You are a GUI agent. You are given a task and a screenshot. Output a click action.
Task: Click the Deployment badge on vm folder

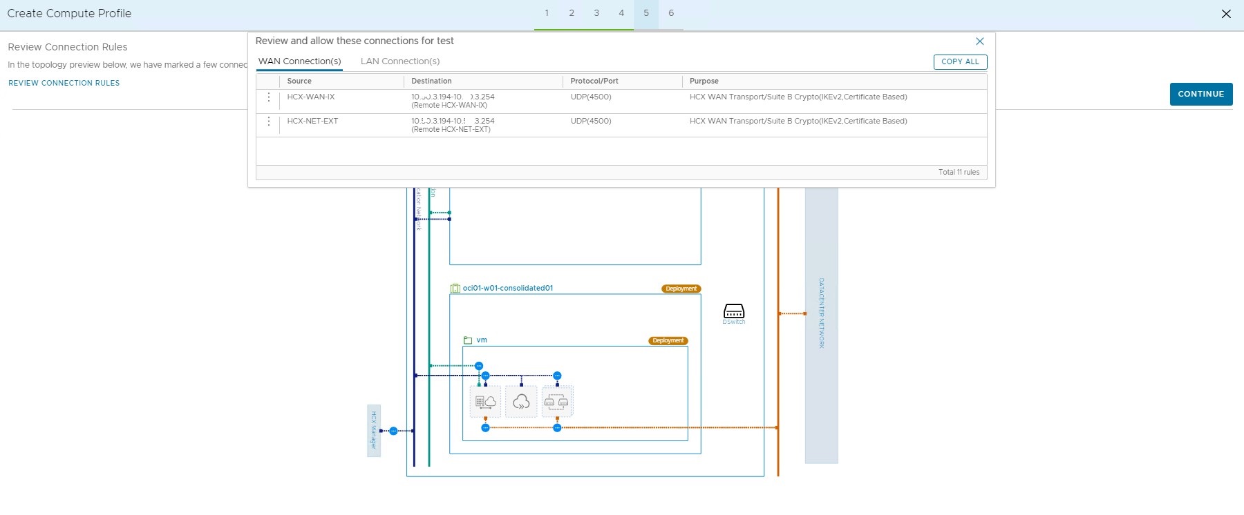(x=668, y=340)
